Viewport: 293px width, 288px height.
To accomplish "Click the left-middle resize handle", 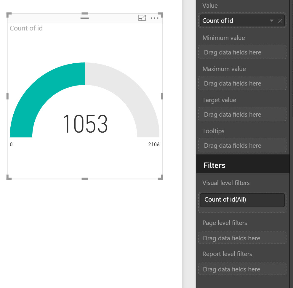I will click(x=8, y=96).
